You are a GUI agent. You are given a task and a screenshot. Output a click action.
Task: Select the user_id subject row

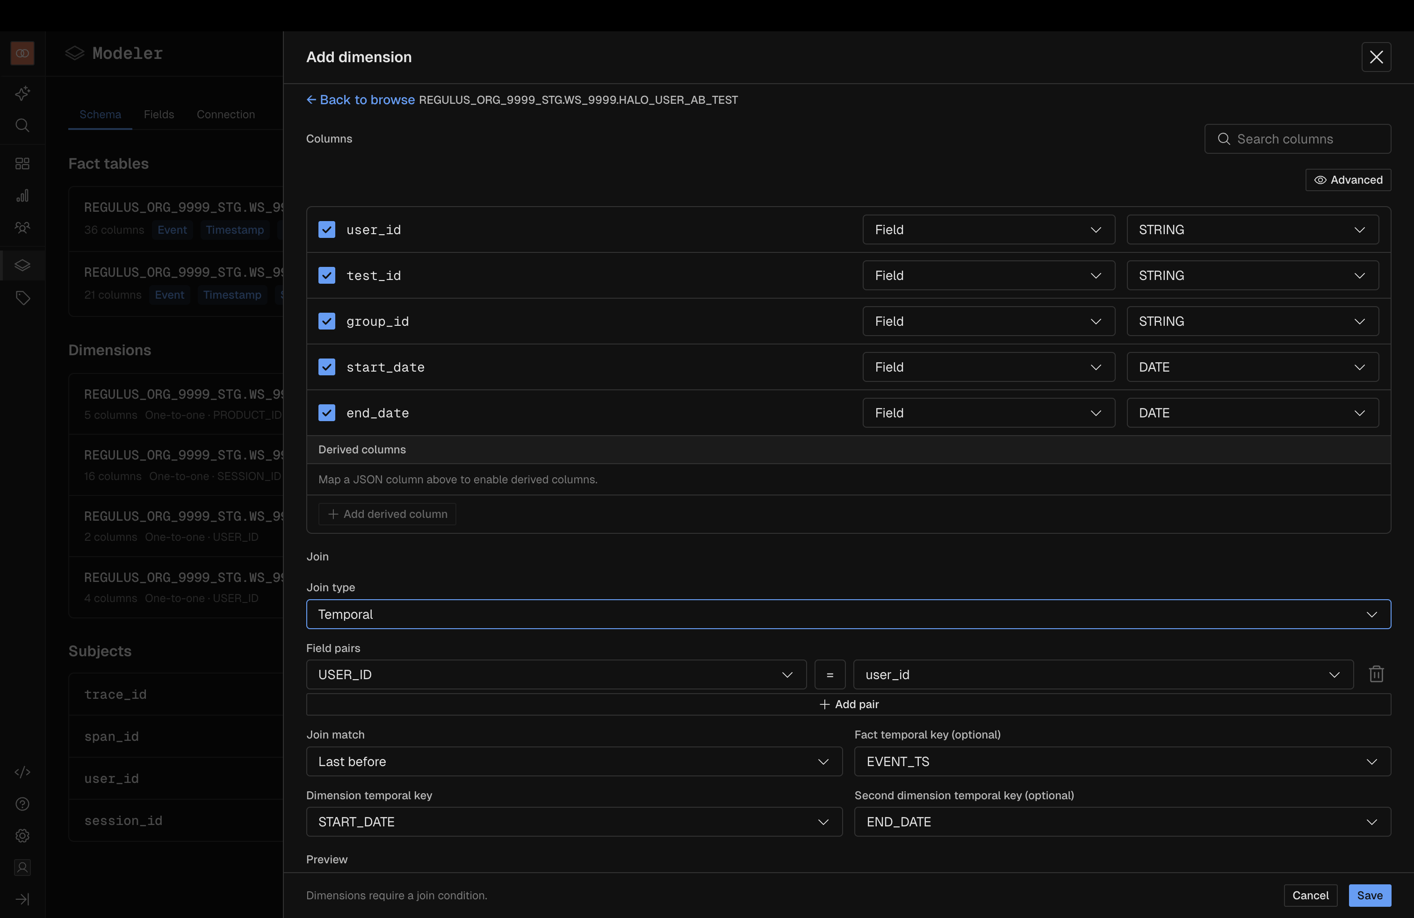click(x=176, y=778)
